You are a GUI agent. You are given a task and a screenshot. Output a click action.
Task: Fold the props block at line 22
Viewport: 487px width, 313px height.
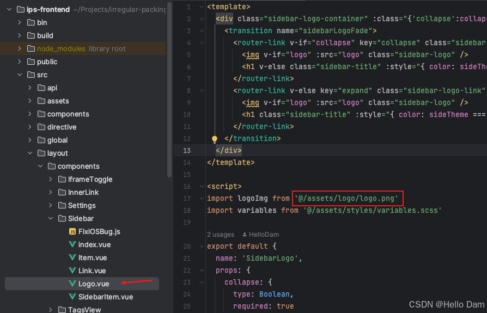[202, 271]
